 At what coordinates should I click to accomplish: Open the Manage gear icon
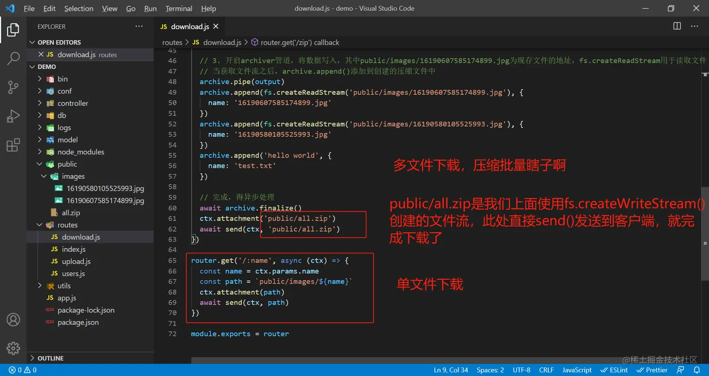tap(13, 348)
